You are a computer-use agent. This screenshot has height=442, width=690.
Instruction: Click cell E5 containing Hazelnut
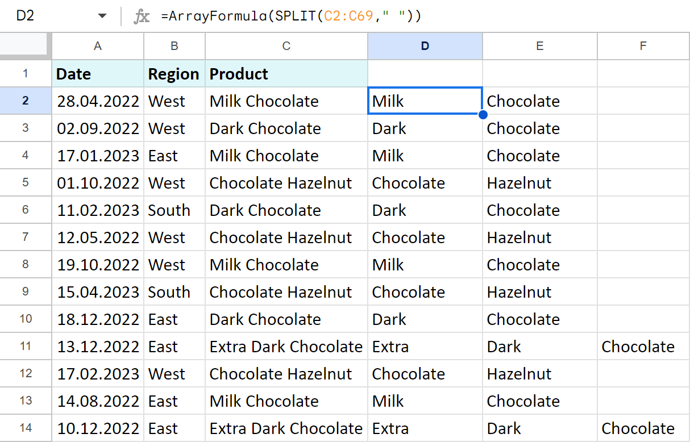539,182
